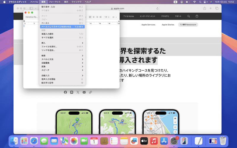The height and width of the screenshot is (148, 237).
Task: Click the apple.com address field
Action: click(119, 9)
